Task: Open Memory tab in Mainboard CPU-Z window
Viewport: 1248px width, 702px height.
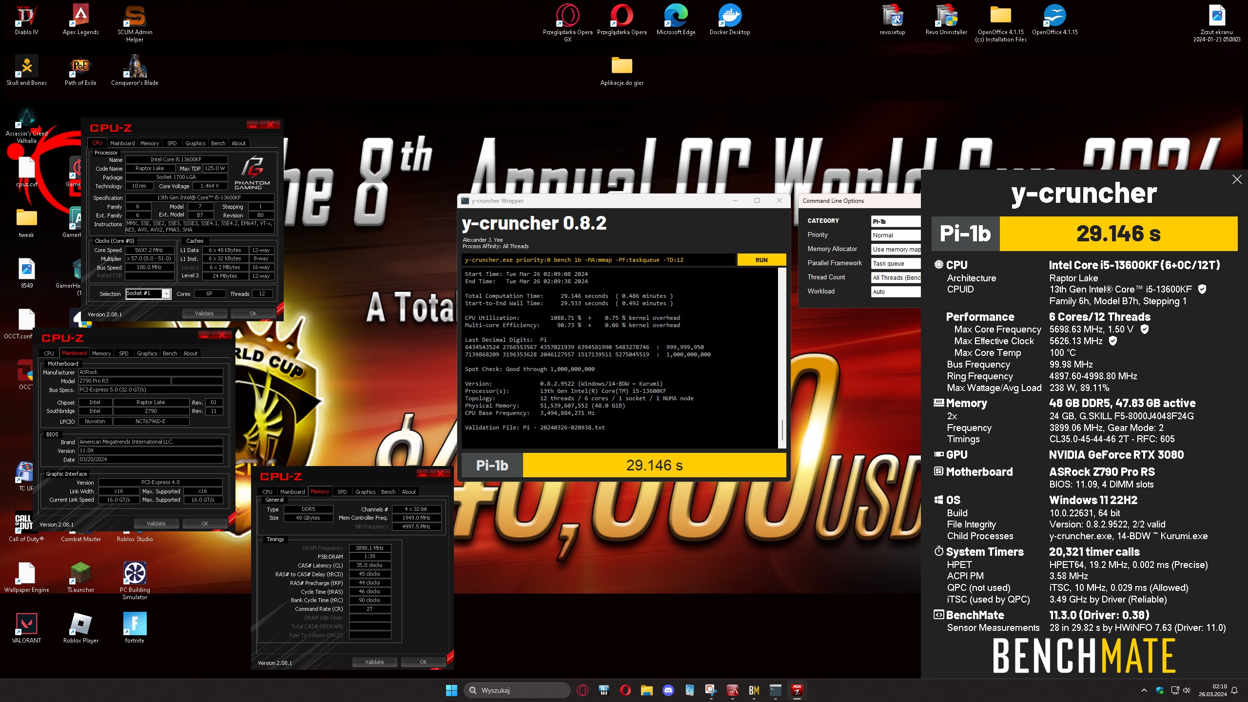Action: click(101, 353)
